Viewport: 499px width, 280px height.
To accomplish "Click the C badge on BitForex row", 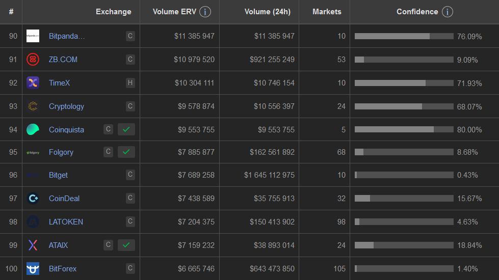I will (130, 268).
